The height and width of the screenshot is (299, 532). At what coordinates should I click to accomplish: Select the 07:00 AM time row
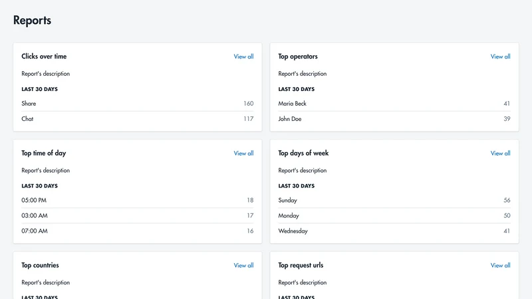pyautogui.click(x=138, y=231)
